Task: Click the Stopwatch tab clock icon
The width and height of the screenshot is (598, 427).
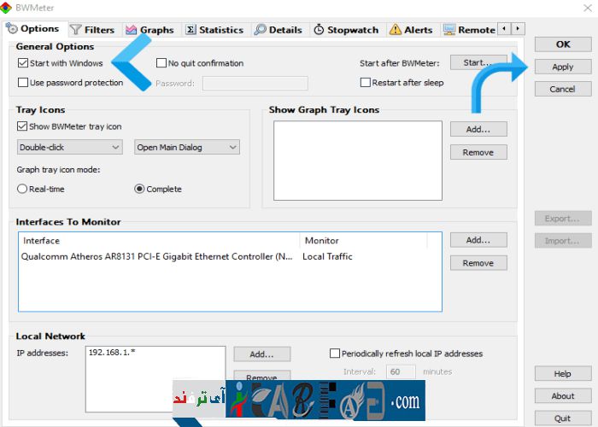Action: (x=319, y=30)
